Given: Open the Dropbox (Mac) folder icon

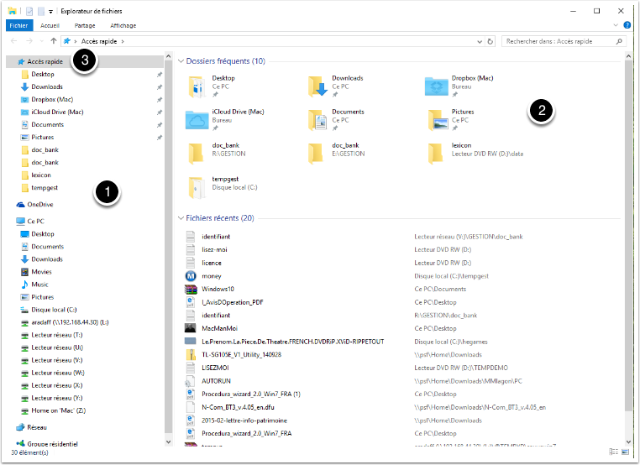Looking at the screenshot, I should pos(436,84).
